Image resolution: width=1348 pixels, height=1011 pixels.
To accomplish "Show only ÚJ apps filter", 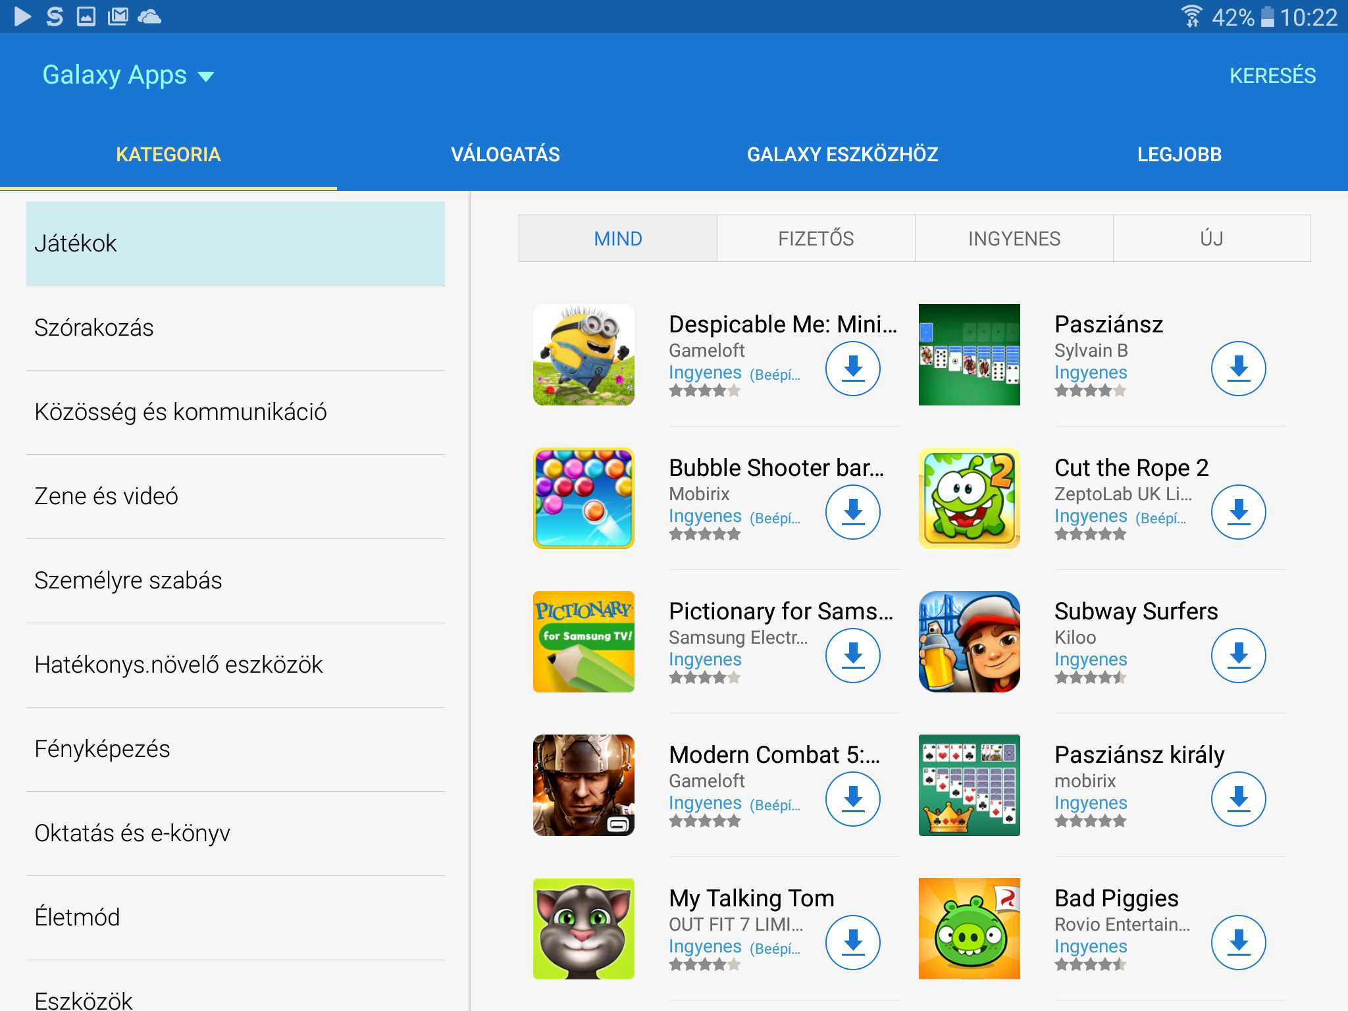I will [1211, 238].
